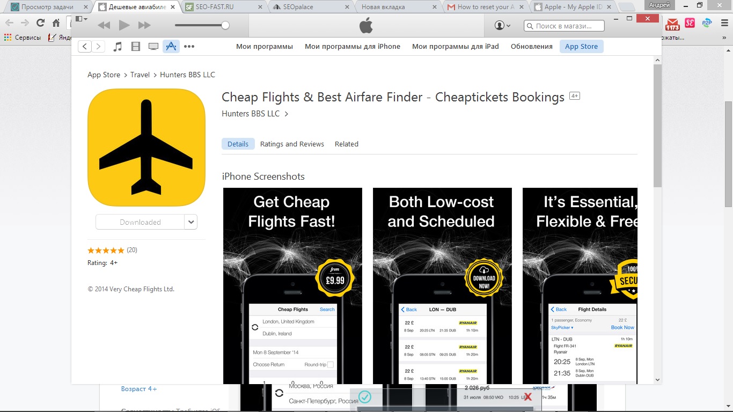The height and width of the screenshot is (412, 733).
Task: Switch to Новая вкладка browser tab
Action: click(x=398, y=7)
